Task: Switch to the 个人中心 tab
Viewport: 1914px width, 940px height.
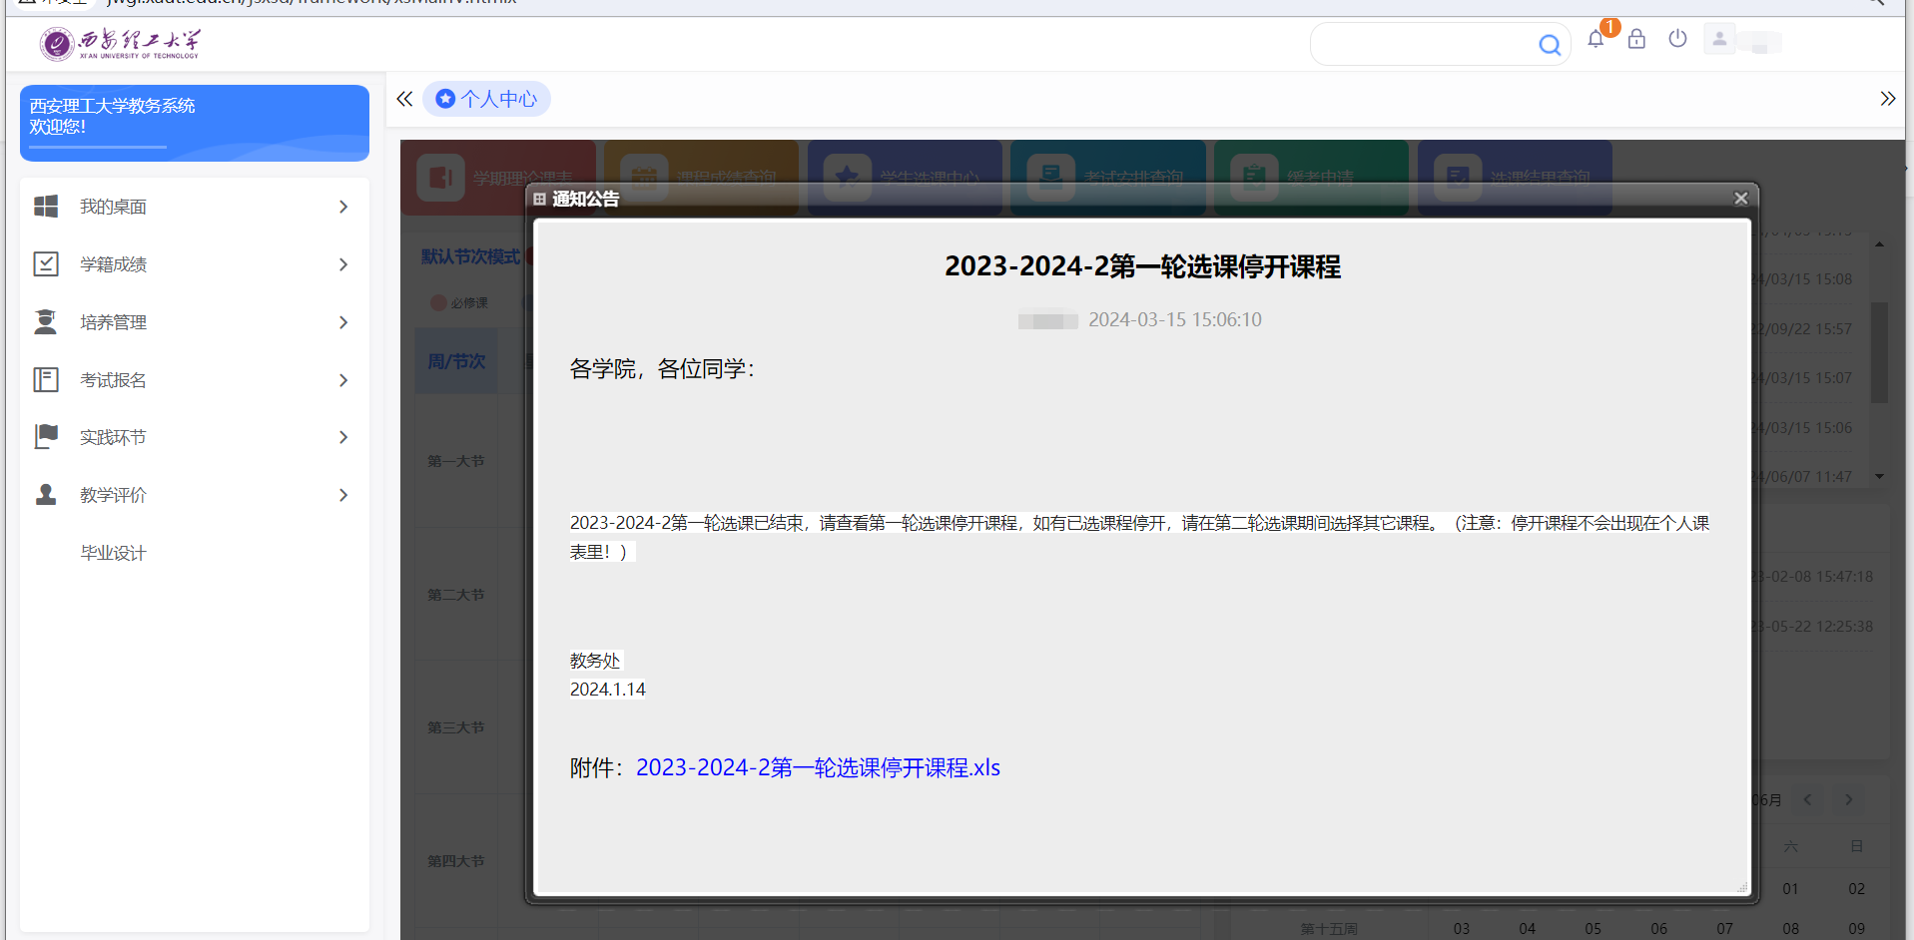Action: [487, 99]
